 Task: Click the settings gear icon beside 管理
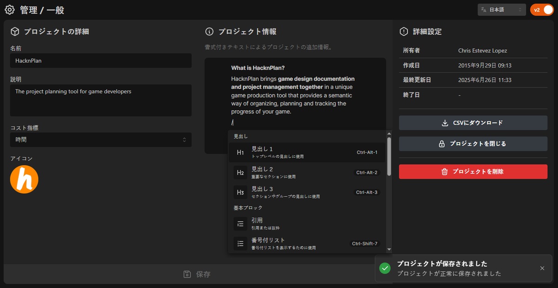(10, 9)
